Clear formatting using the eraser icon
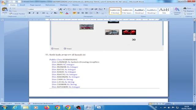The width and height of the screenshot is (196, 110). tap(69, 9)
